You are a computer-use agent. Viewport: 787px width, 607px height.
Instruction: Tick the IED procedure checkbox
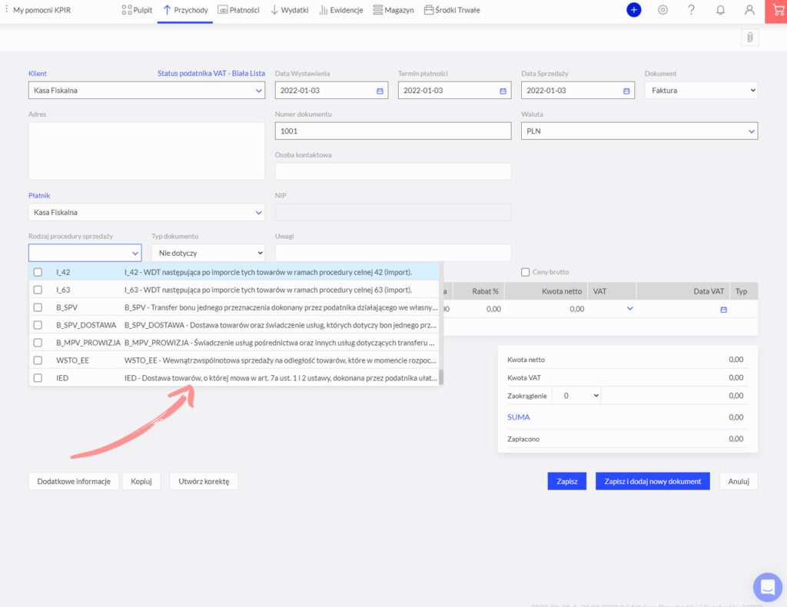pyautogui.click(x=38, y=378)
